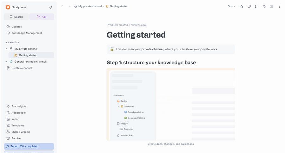Collapse the My private channel tree
This screenshot has height=153, width=285.
point(7,49)
